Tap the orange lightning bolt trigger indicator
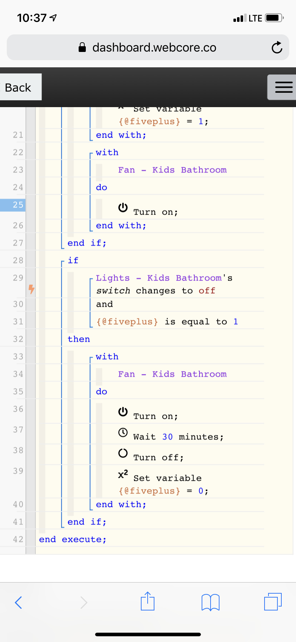Viewport: 296px width, 642px height. coord(31,289)
